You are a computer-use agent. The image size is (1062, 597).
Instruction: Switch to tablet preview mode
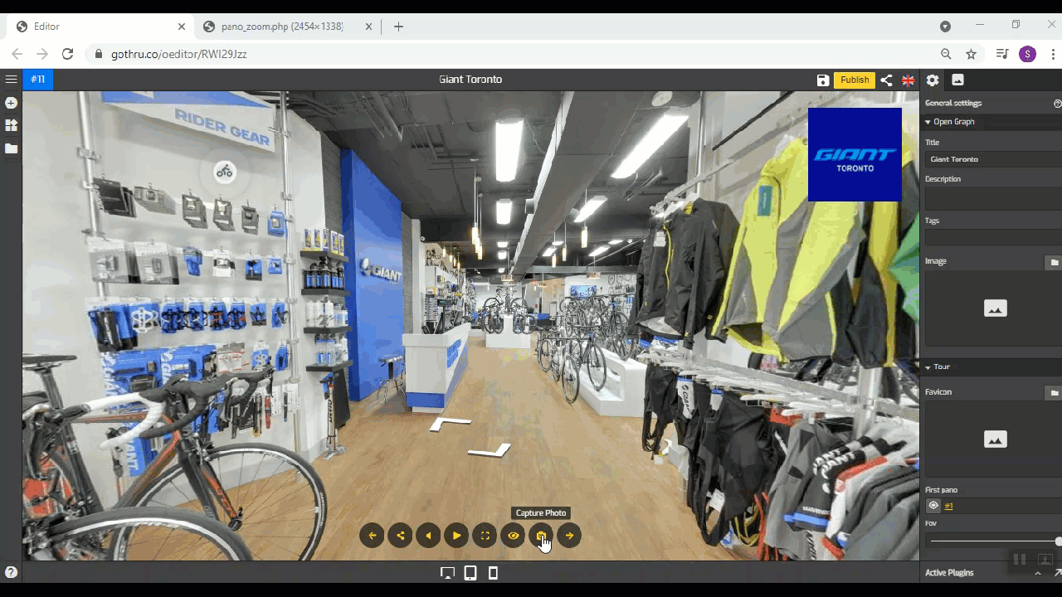(470, 573)
